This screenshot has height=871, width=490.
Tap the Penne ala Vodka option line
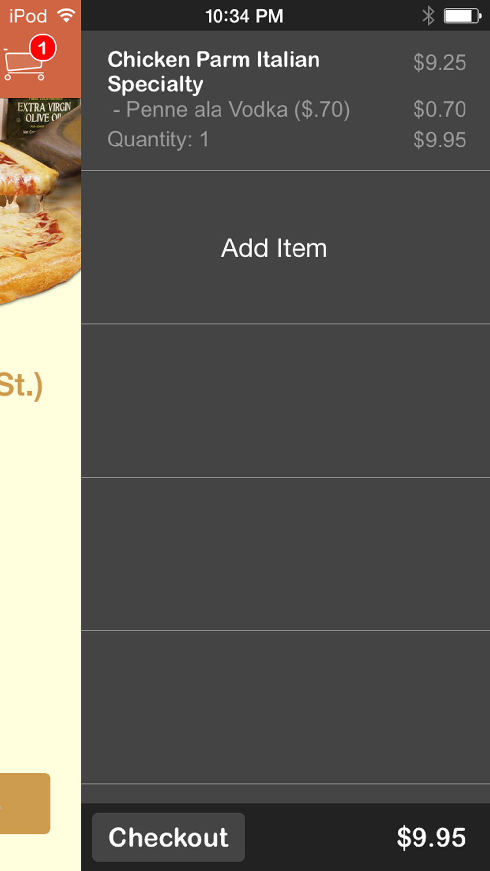[231, 109]
